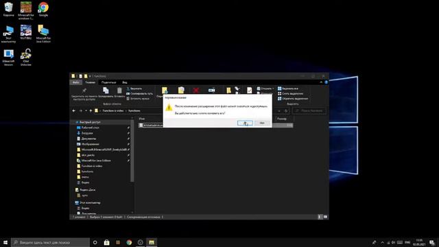The height and width of the screenshot is (247, 439).
Task: Go forward with the forward arrow
Action: [x=81, y=111]
